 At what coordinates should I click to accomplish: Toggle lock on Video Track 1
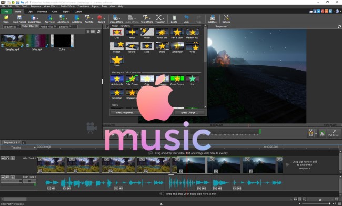(13, 158)
